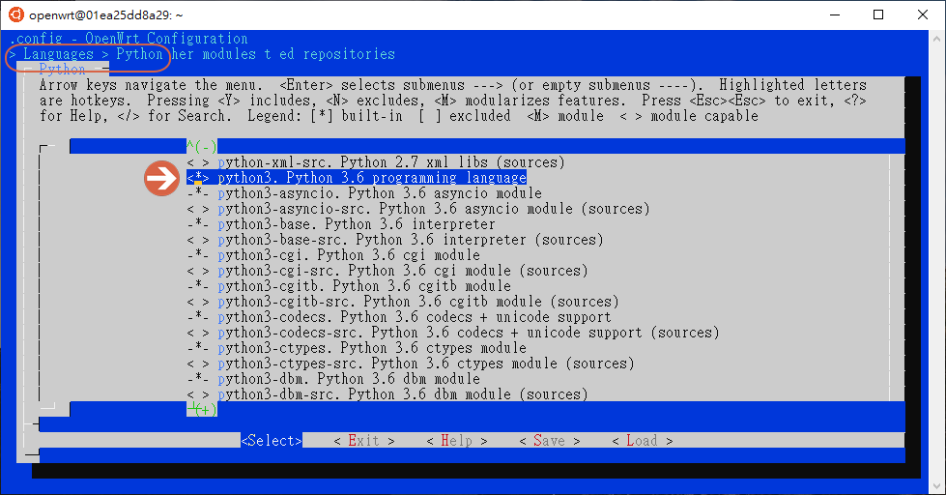
Task: Click Languages in the breadcrumb path
Action: click(x=59, y=54)
